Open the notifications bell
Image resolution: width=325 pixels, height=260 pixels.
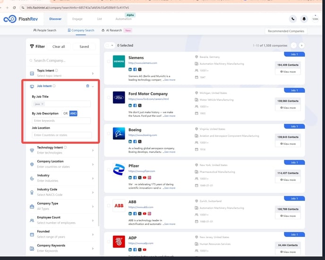304,19
